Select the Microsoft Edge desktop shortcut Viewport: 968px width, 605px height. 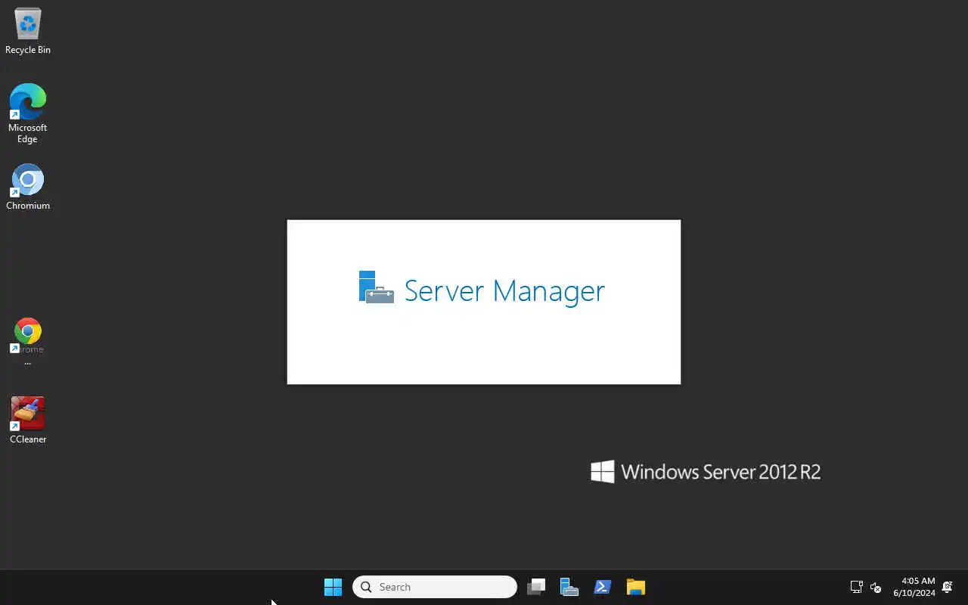click(28, 113)
